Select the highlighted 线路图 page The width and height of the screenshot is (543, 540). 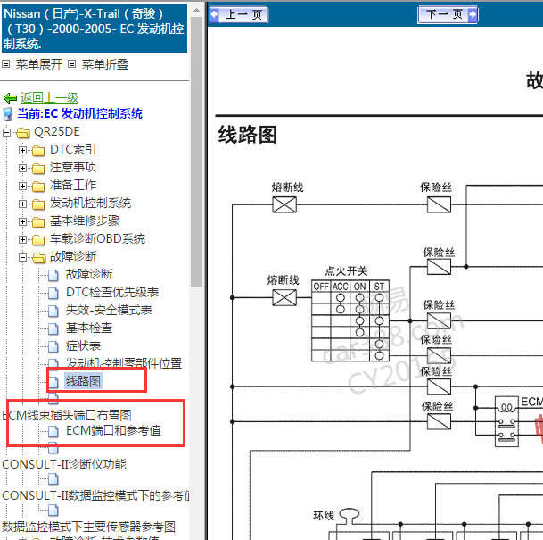pos(83,381)
